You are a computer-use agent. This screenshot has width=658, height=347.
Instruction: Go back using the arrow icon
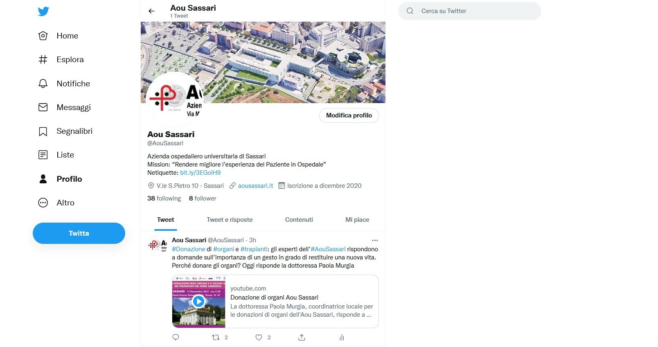(x=151, y=11)
